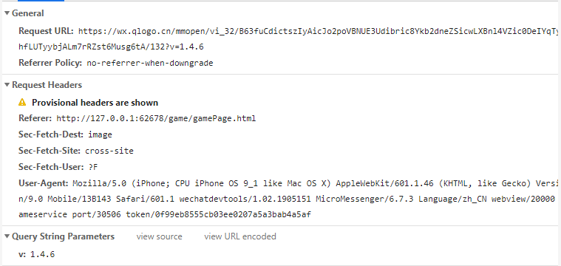Click the Provisional headers are shown text

tap(95, 103)
